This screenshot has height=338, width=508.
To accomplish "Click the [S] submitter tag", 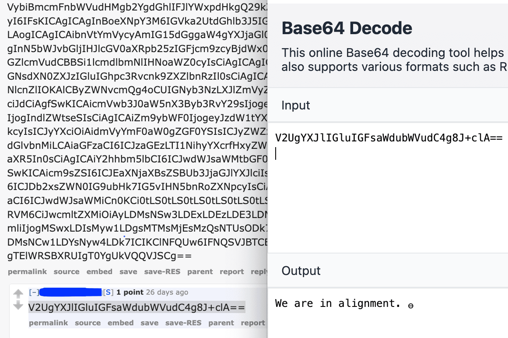I will [108, 292].
